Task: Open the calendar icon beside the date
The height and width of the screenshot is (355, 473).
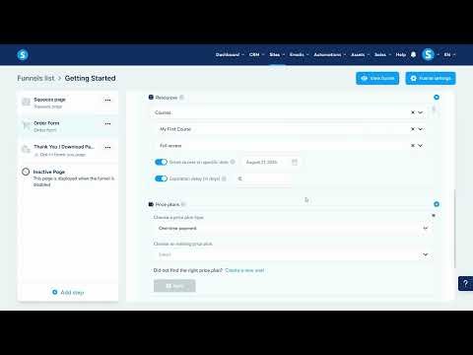Action: tap(295, 162)
